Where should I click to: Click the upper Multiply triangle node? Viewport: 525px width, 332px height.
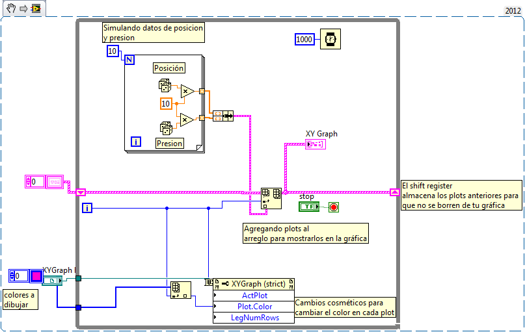pyautogui.click(x=187, y=91)
